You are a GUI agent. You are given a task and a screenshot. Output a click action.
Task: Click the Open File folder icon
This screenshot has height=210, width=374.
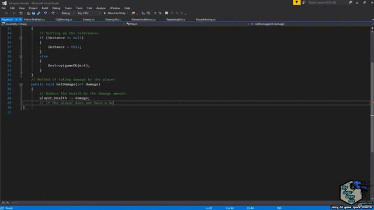[x=29, y=13]
